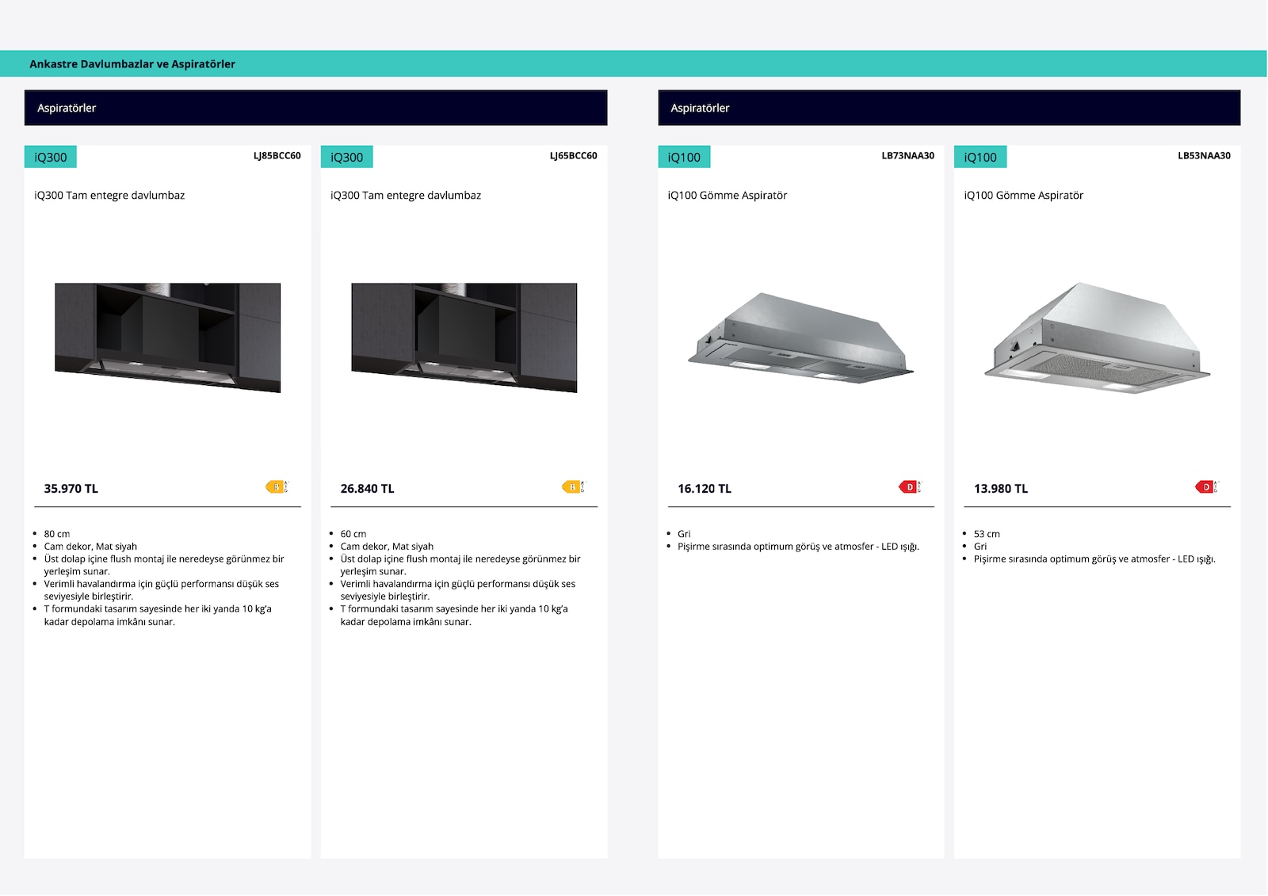Select model code 'LJ85BCC60'

click(x=277, y=156)
